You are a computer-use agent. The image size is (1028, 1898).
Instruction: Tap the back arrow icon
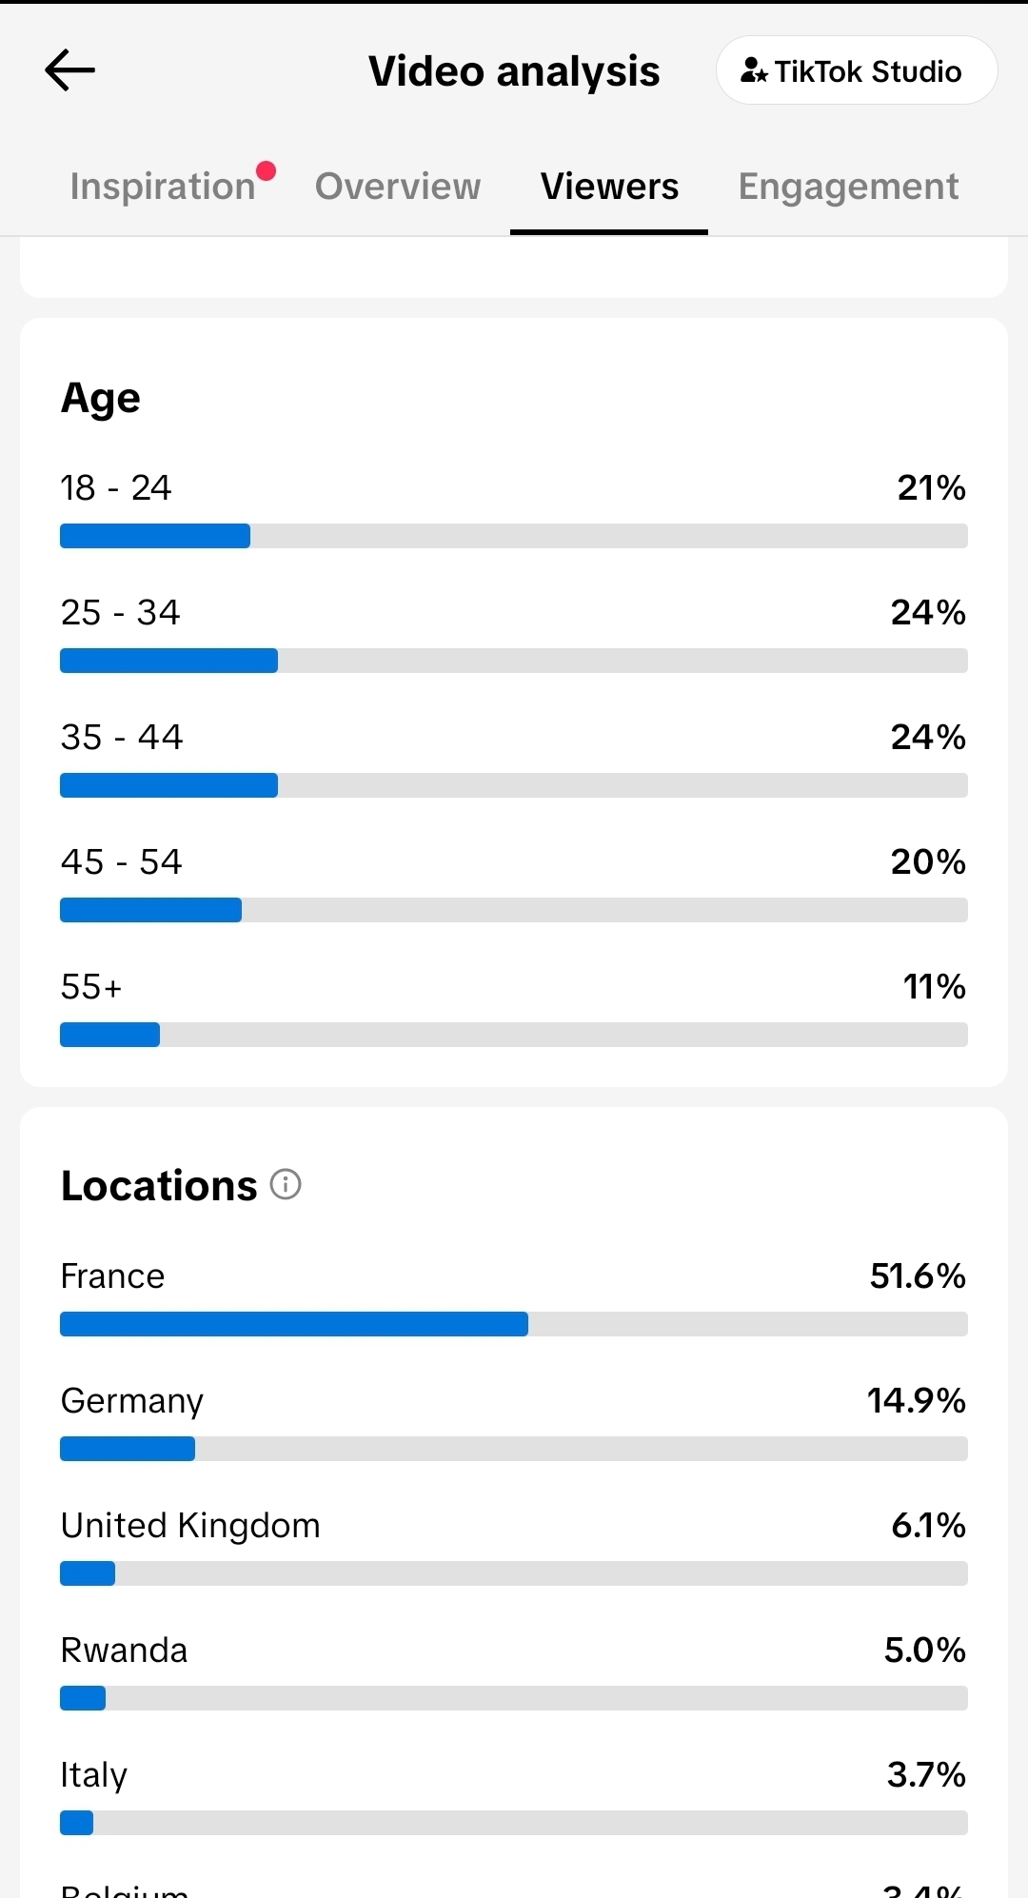[x=69, y=70]
